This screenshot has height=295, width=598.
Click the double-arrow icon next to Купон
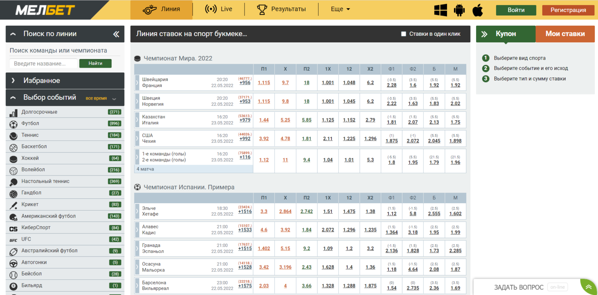(484, 34)
